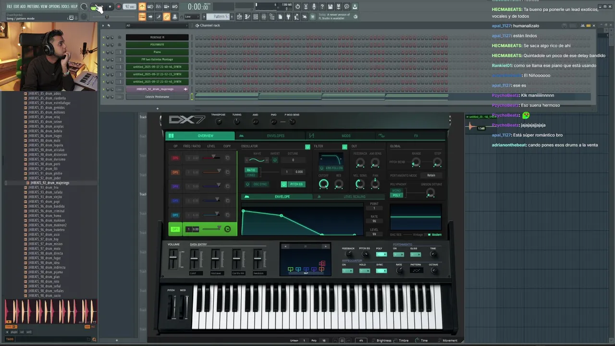The width and height of the screenshot is (615, 346).
Task: Open the mixer icon in toolbar
Action: click(264, 16)
